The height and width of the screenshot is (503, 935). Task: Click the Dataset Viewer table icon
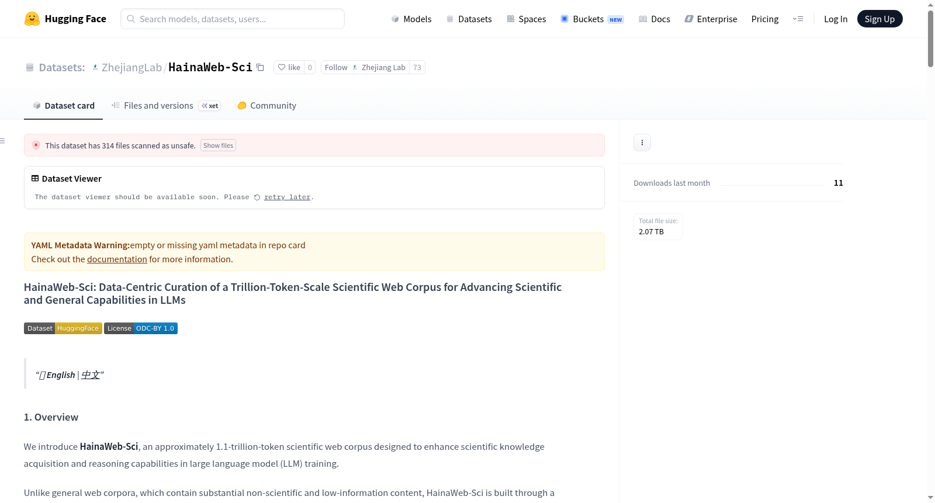[x=35, y=179]
